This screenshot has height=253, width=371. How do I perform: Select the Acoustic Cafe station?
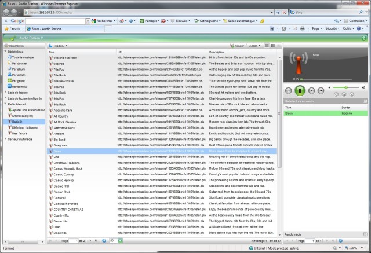[x=162, y=111]
